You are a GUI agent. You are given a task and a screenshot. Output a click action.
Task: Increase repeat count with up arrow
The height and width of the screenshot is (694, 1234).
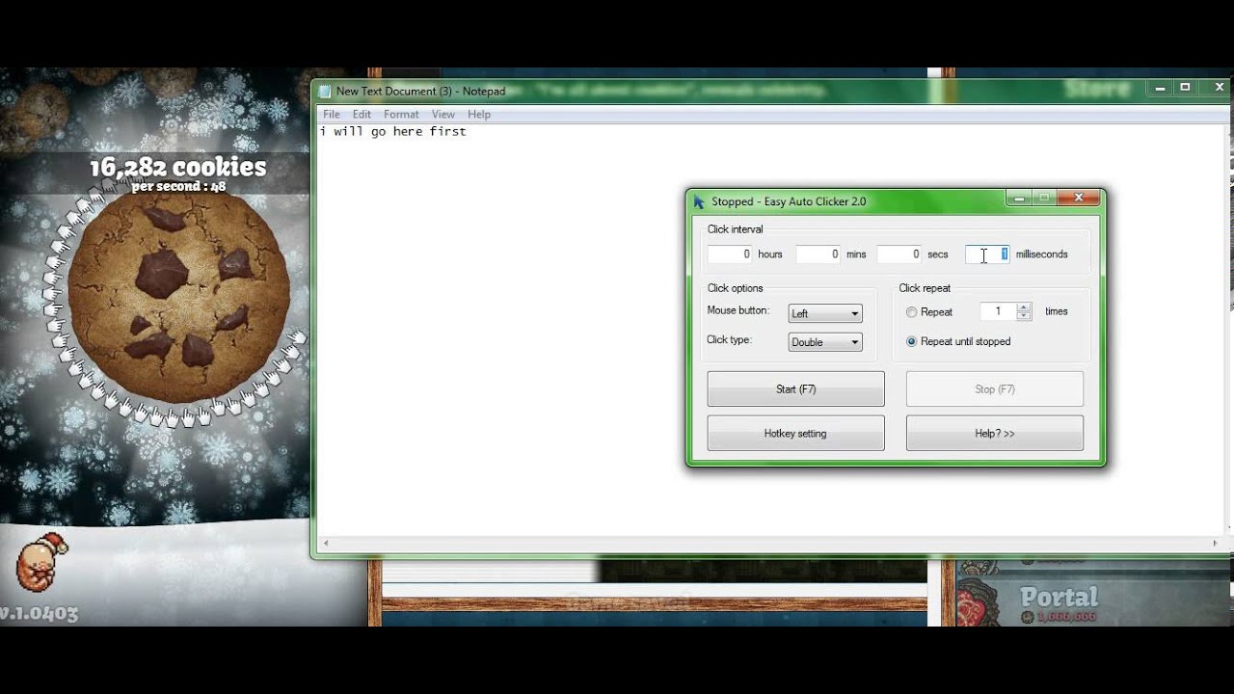tap(1024, 307)
